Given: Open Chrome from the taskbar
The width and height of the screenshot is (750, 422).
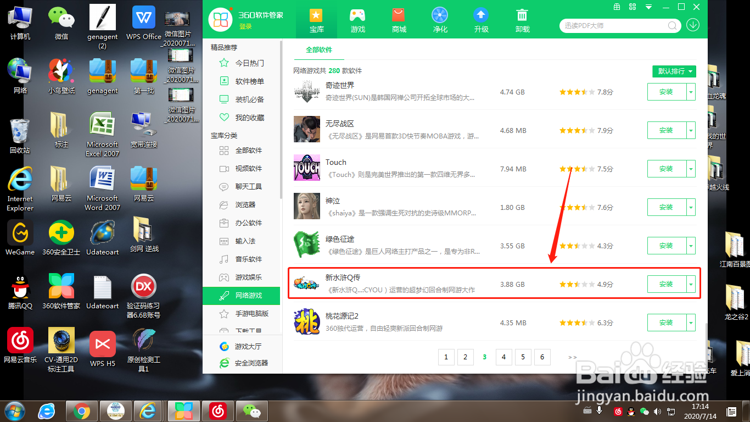Looking at the screenshot, I should [82, 411].
